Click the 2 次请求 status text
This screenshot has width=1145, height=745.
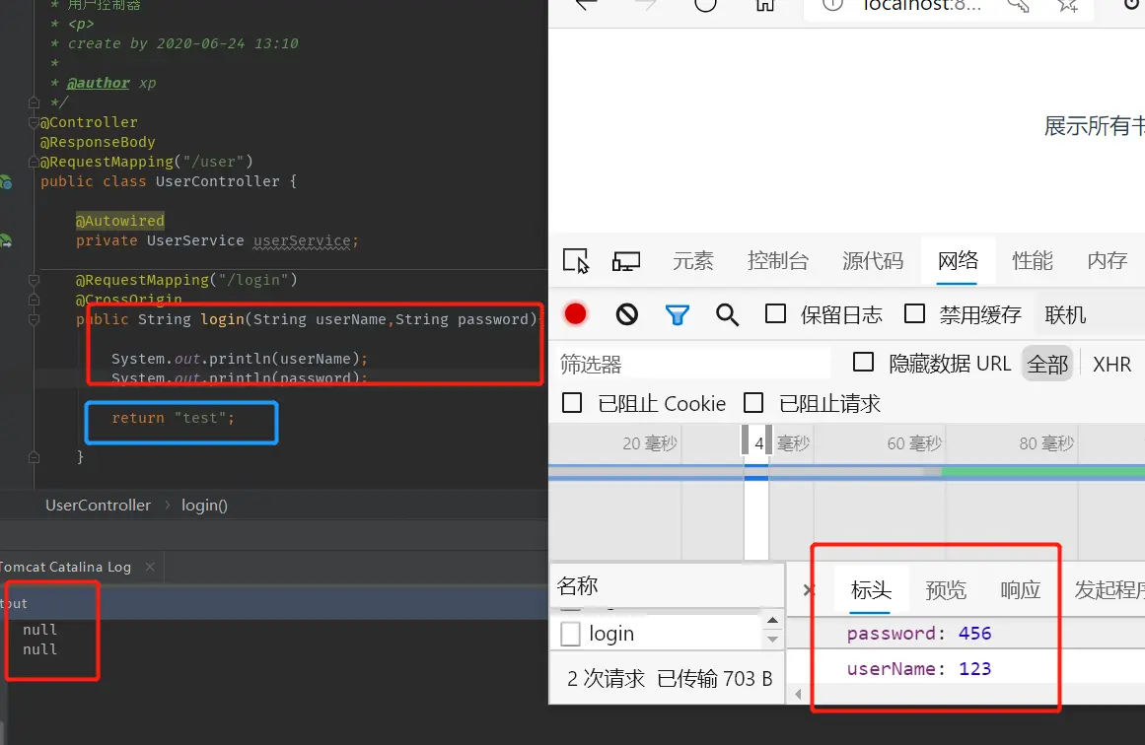[x=606, y=679]
